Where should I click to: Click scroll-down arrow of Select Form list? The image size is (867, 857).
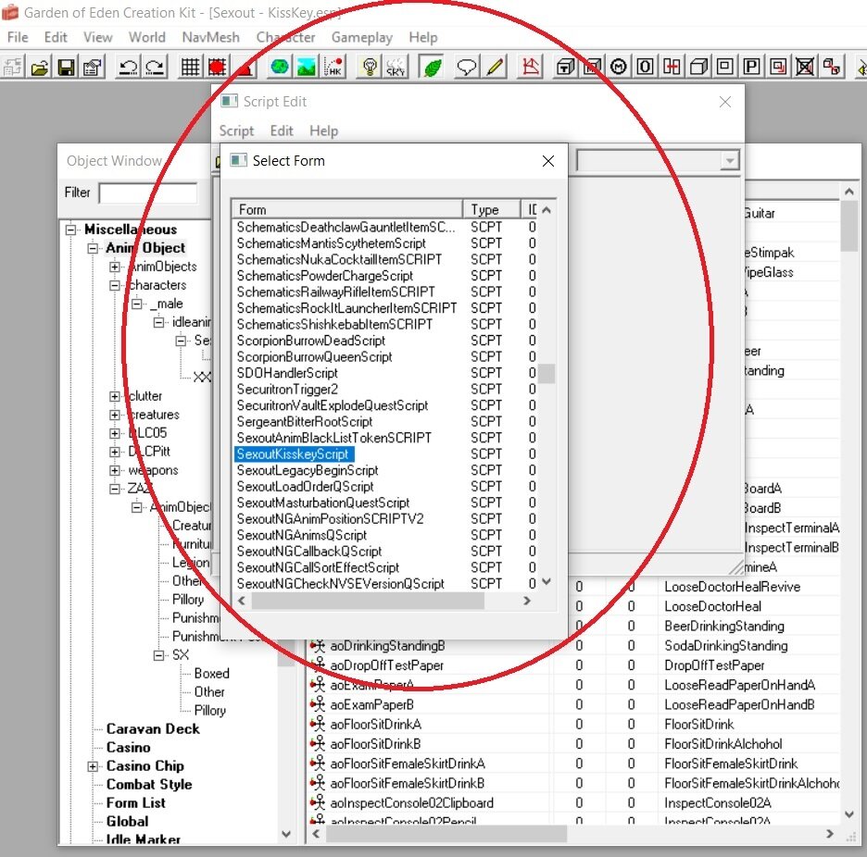547,581
